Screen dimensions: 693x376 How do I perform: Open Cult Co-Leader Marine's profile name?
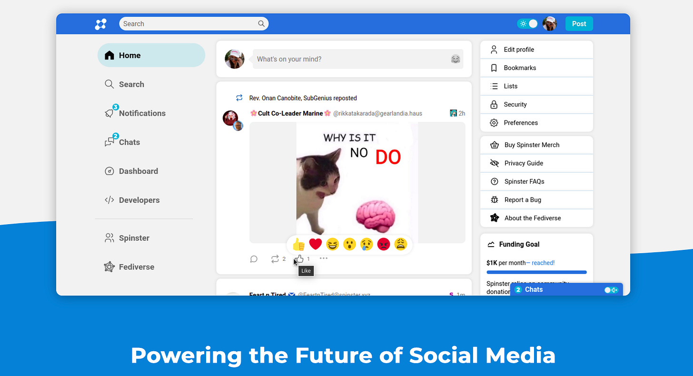click(290, 113)
